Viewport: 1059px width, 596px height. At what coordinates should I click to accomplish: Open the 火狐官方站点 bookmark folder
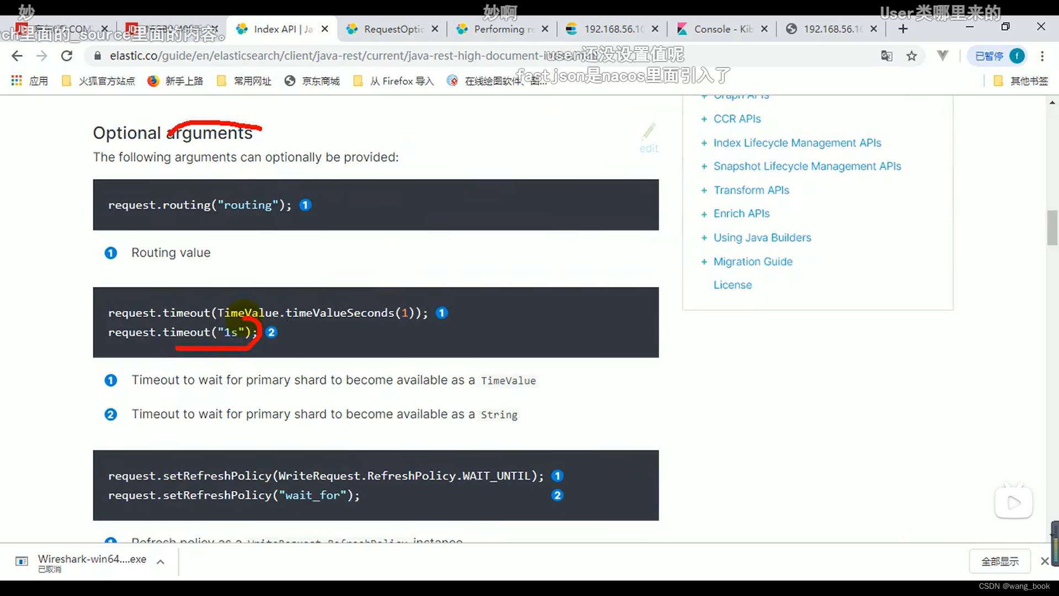[x=98, y=81]
